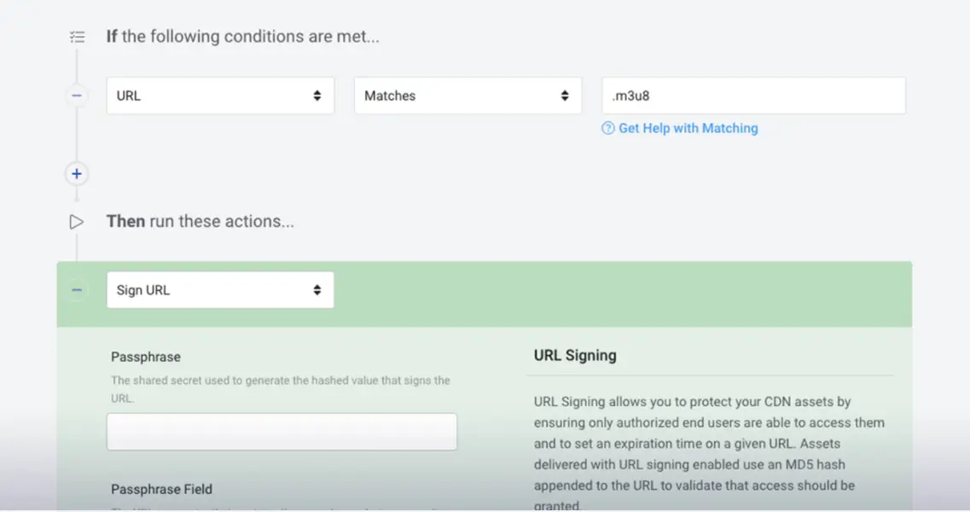Image resolution: width=970 pixels, height=512 pixels.
Task: Click into the Passphrase input box
Action: coord(282,432)
